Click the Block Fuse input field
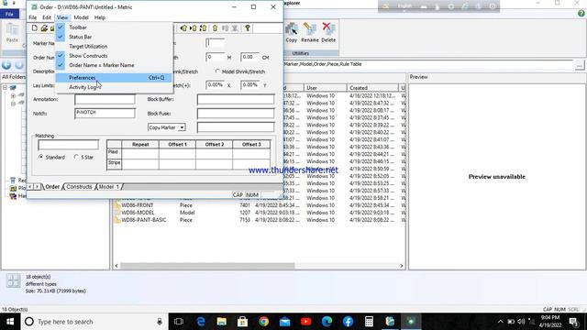Screen dimensions: 587x330 tap(236, 114)
